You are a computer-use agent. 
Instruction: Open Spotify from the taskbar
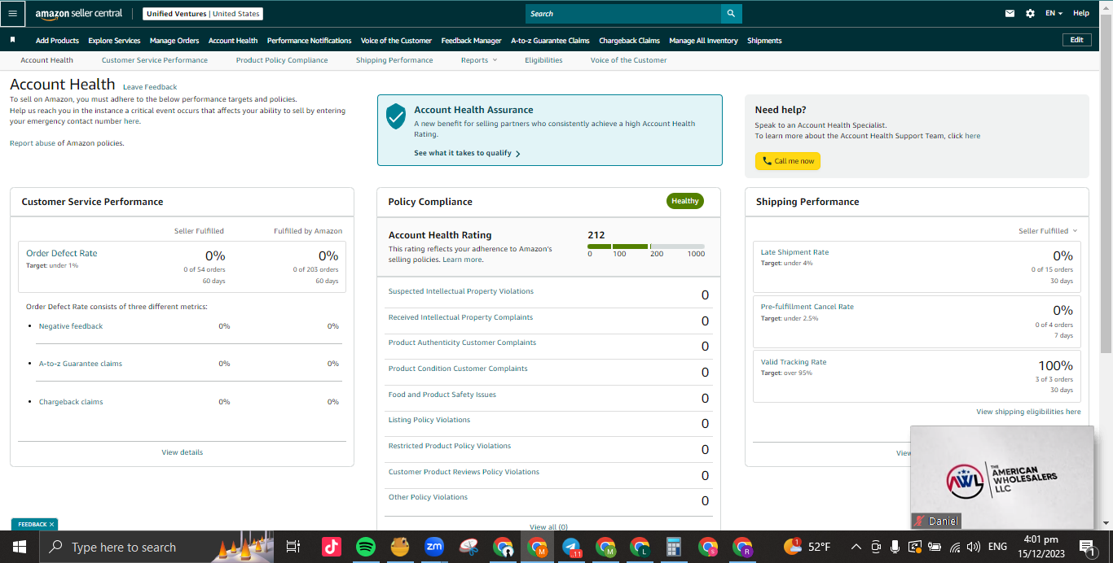[365, 547]
